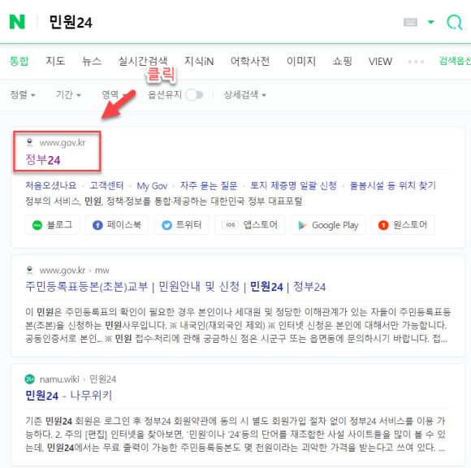The height and width of the screenshot is (468, 471).
Task: Click the 트위터 button
Action: click(181, 224)
